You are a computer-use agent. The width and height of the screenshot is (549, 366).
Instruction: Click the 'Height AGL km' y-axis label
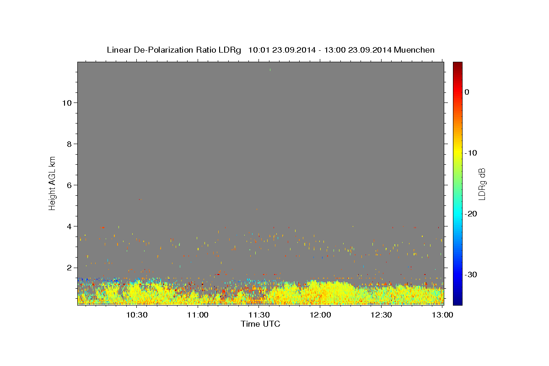tap(52, 183)
